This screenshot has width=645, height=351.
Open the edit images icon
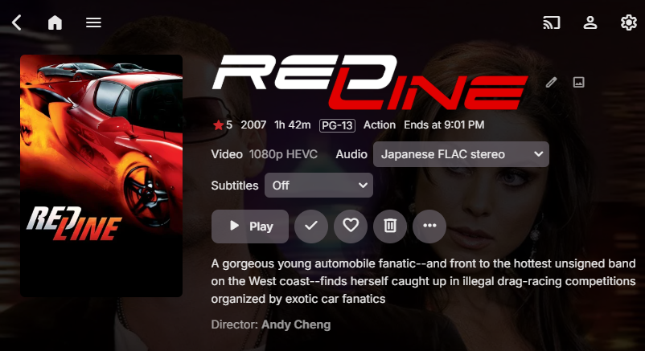click(x=579, y=82)
